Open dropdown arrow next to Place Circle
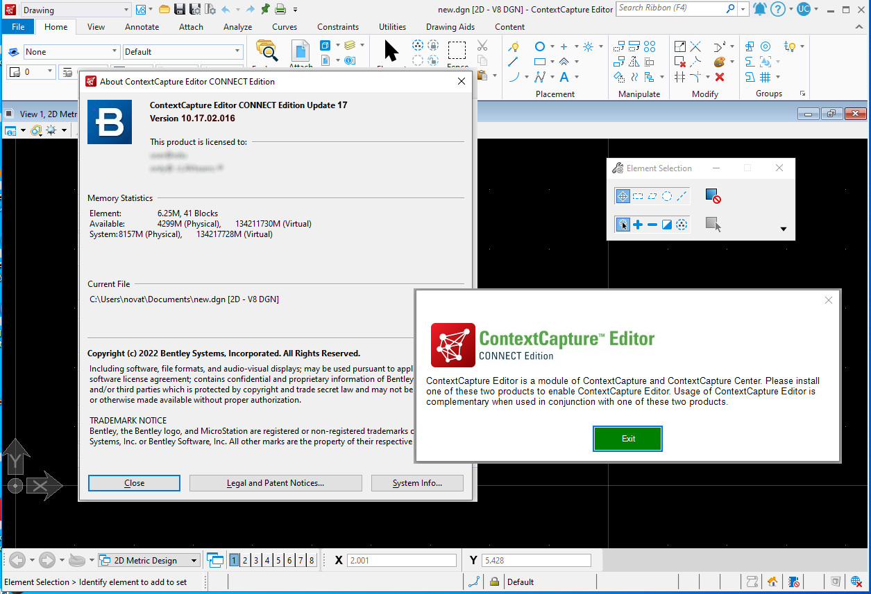This screenshot has height=594, width=871. point(552,46)
